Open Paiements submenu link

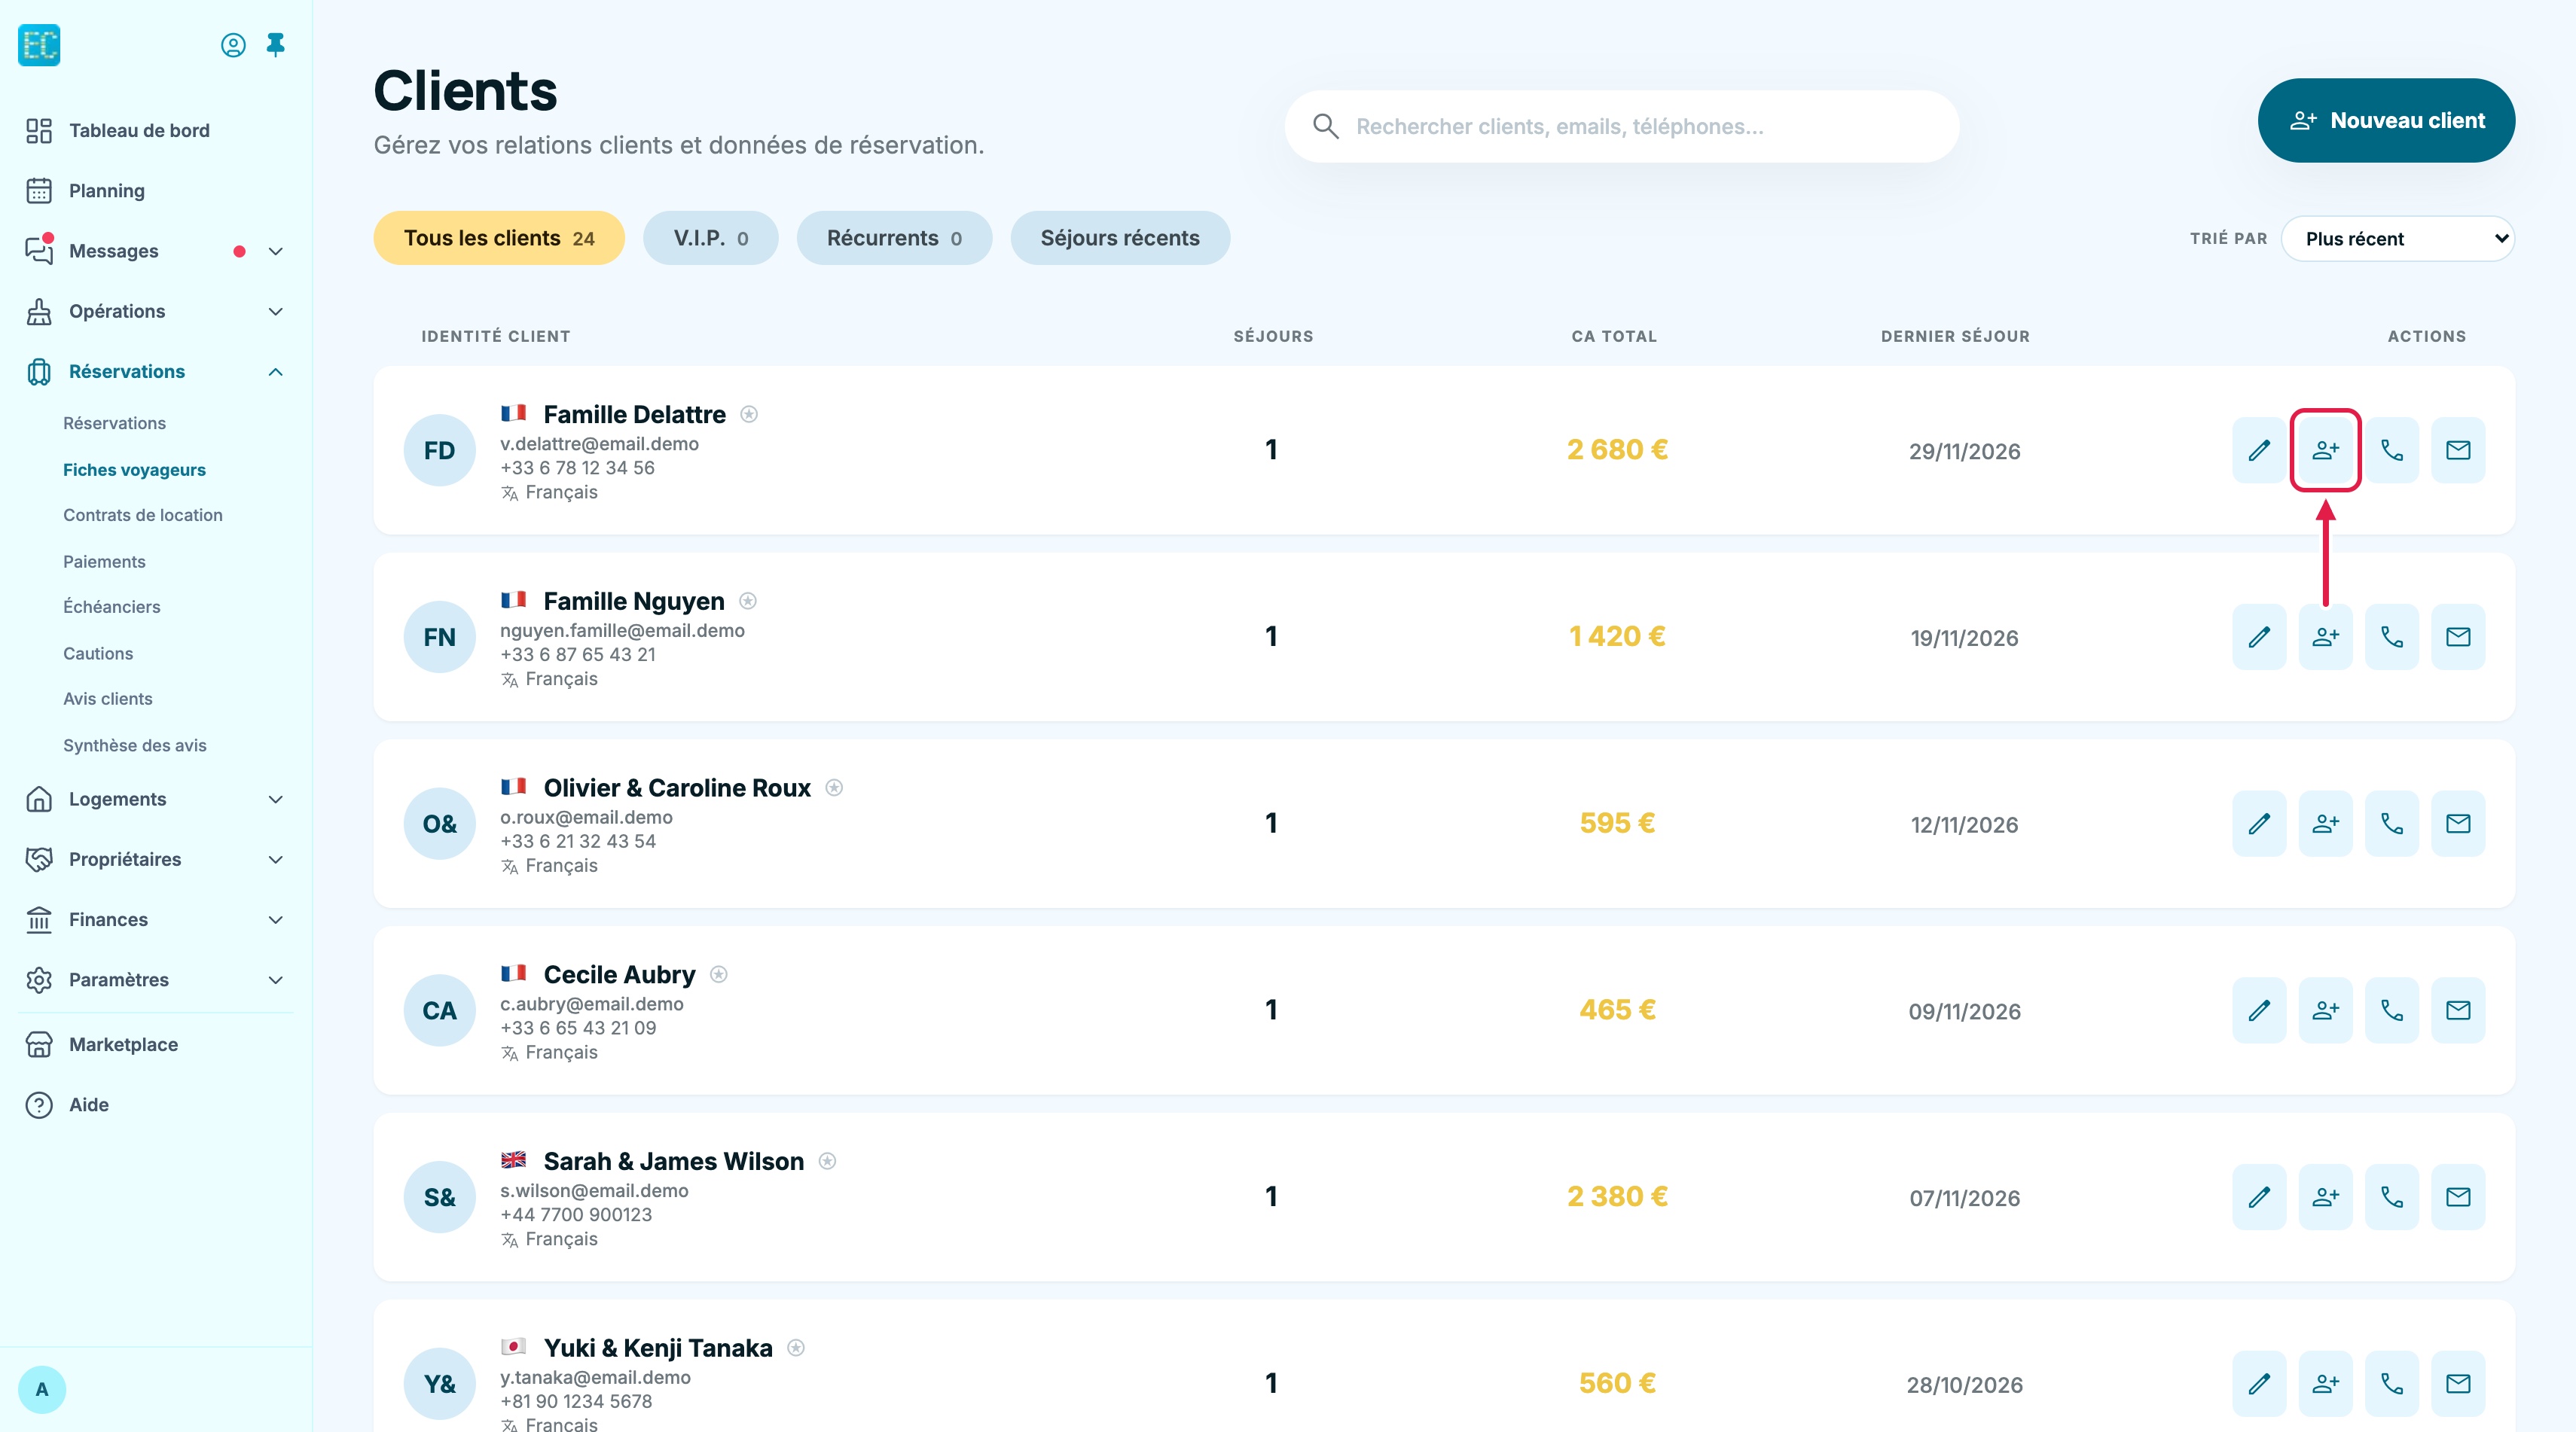[x=104, y=562]
